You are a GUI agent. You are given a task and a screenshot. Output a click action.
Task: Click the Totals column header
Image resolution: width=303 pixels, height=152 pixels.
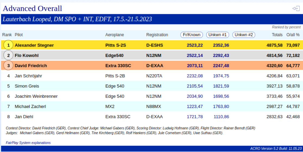tap(277, 35)
